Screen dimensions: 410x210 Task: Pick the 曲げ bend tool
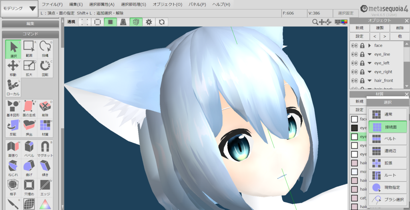tap(29, 168)
